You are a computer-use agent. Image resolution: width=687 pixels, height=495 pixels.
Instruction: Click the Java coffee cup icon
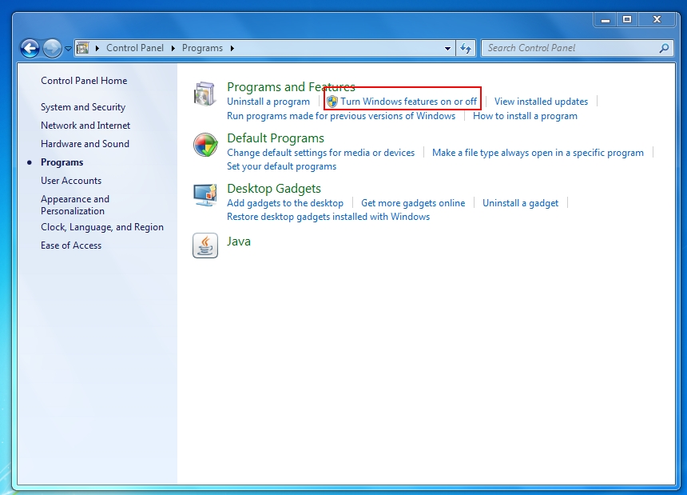coord(205,246)
